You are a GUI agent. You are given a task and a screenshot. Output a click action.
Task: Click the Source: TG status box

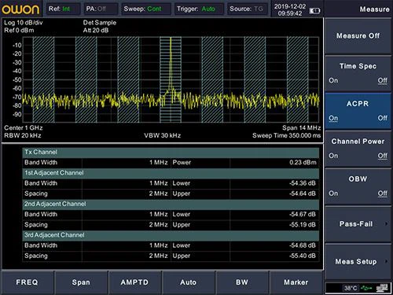(x=247, y=9)
